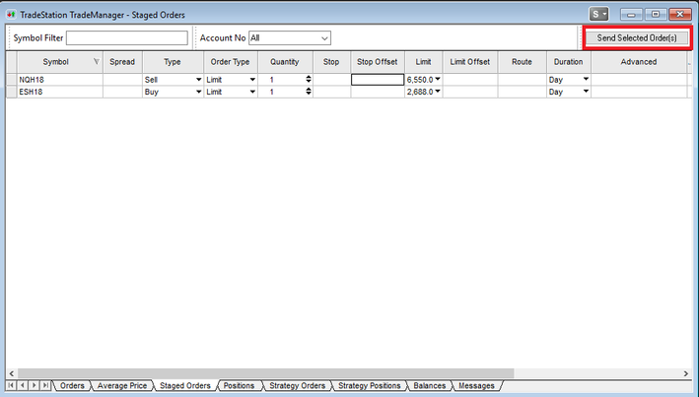Image resolution: width=699 pixels, height=397 pixels.
Task: Open Order Type Limit dropdown for NQH18
Action: (252, 80)
